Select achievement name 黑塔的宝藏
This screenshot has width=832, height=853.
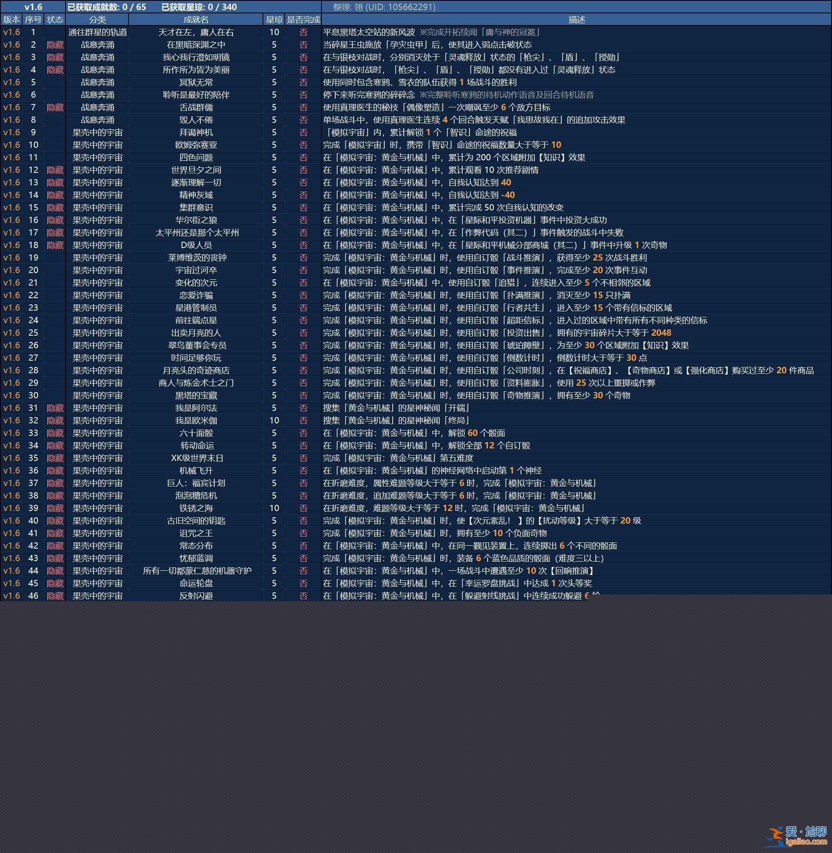coord(196,395)
